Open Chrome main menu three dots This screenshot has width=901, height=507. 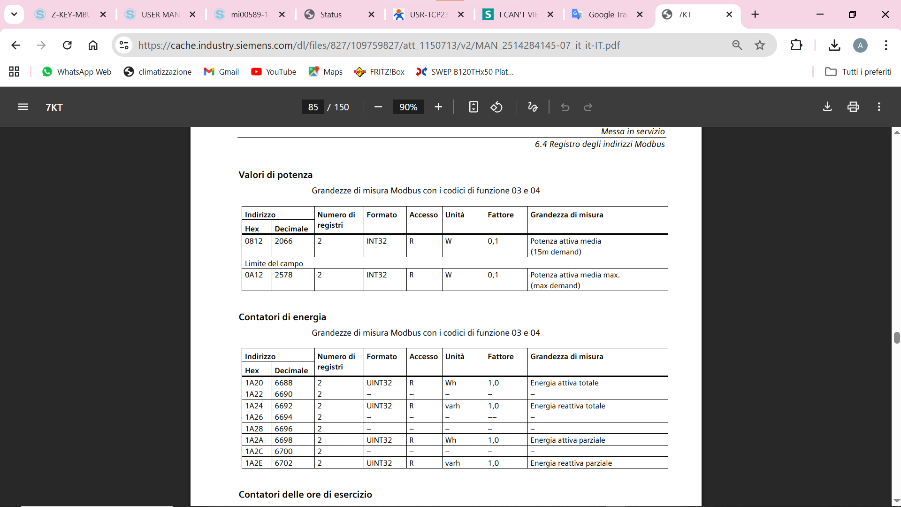click(x=886, y=45)
